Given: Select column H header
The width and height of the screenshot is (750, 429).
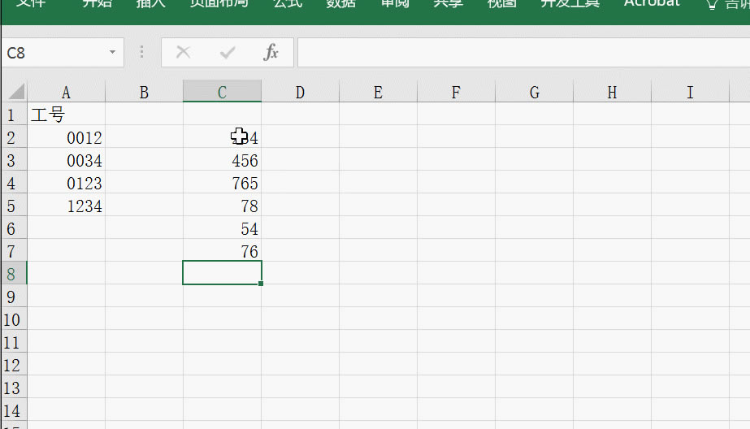Looking at the screenshot, I should coord(612,92).
